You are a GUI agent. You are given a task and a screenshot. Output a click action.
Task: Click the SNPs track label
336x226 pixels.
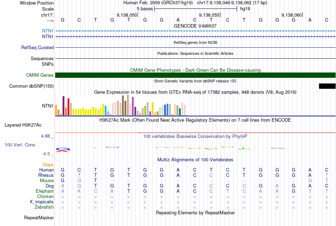[48, 64]
